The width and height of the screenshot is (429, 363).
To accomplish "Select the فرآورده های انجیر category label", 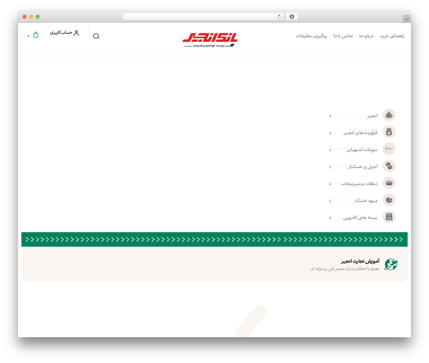I will pos(361,133).
